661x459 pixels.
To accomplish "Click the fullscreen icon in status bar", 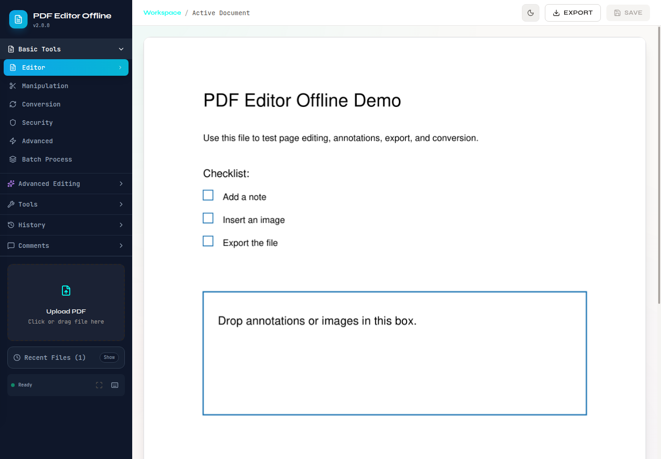I will click(x=99, y=385).
